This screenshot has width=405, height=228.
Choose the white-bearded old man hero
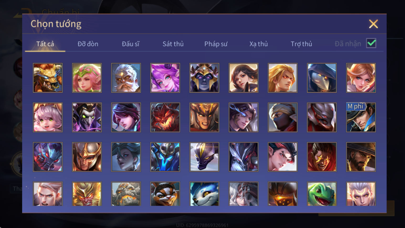[126, 78]
